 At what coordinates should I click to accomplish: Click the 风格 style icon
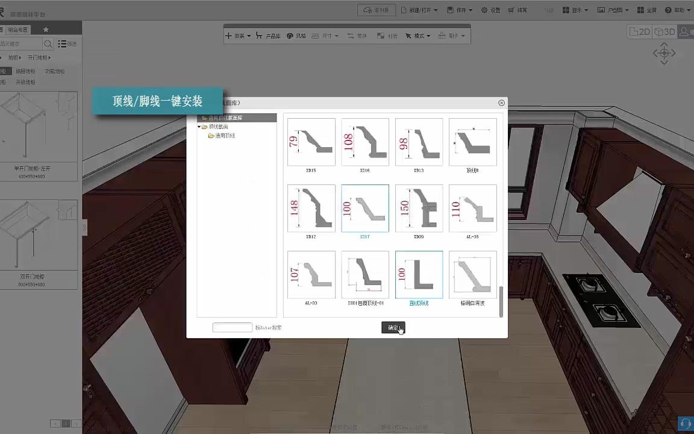[x=295, y=36]
